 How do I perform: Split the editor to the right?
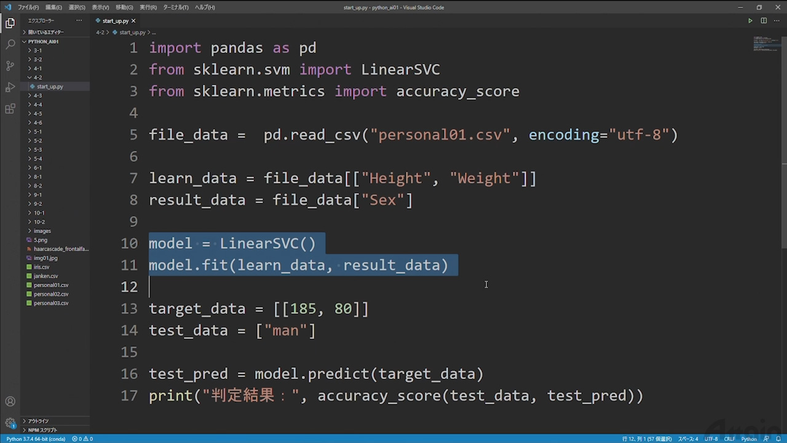tap(764, 21)
